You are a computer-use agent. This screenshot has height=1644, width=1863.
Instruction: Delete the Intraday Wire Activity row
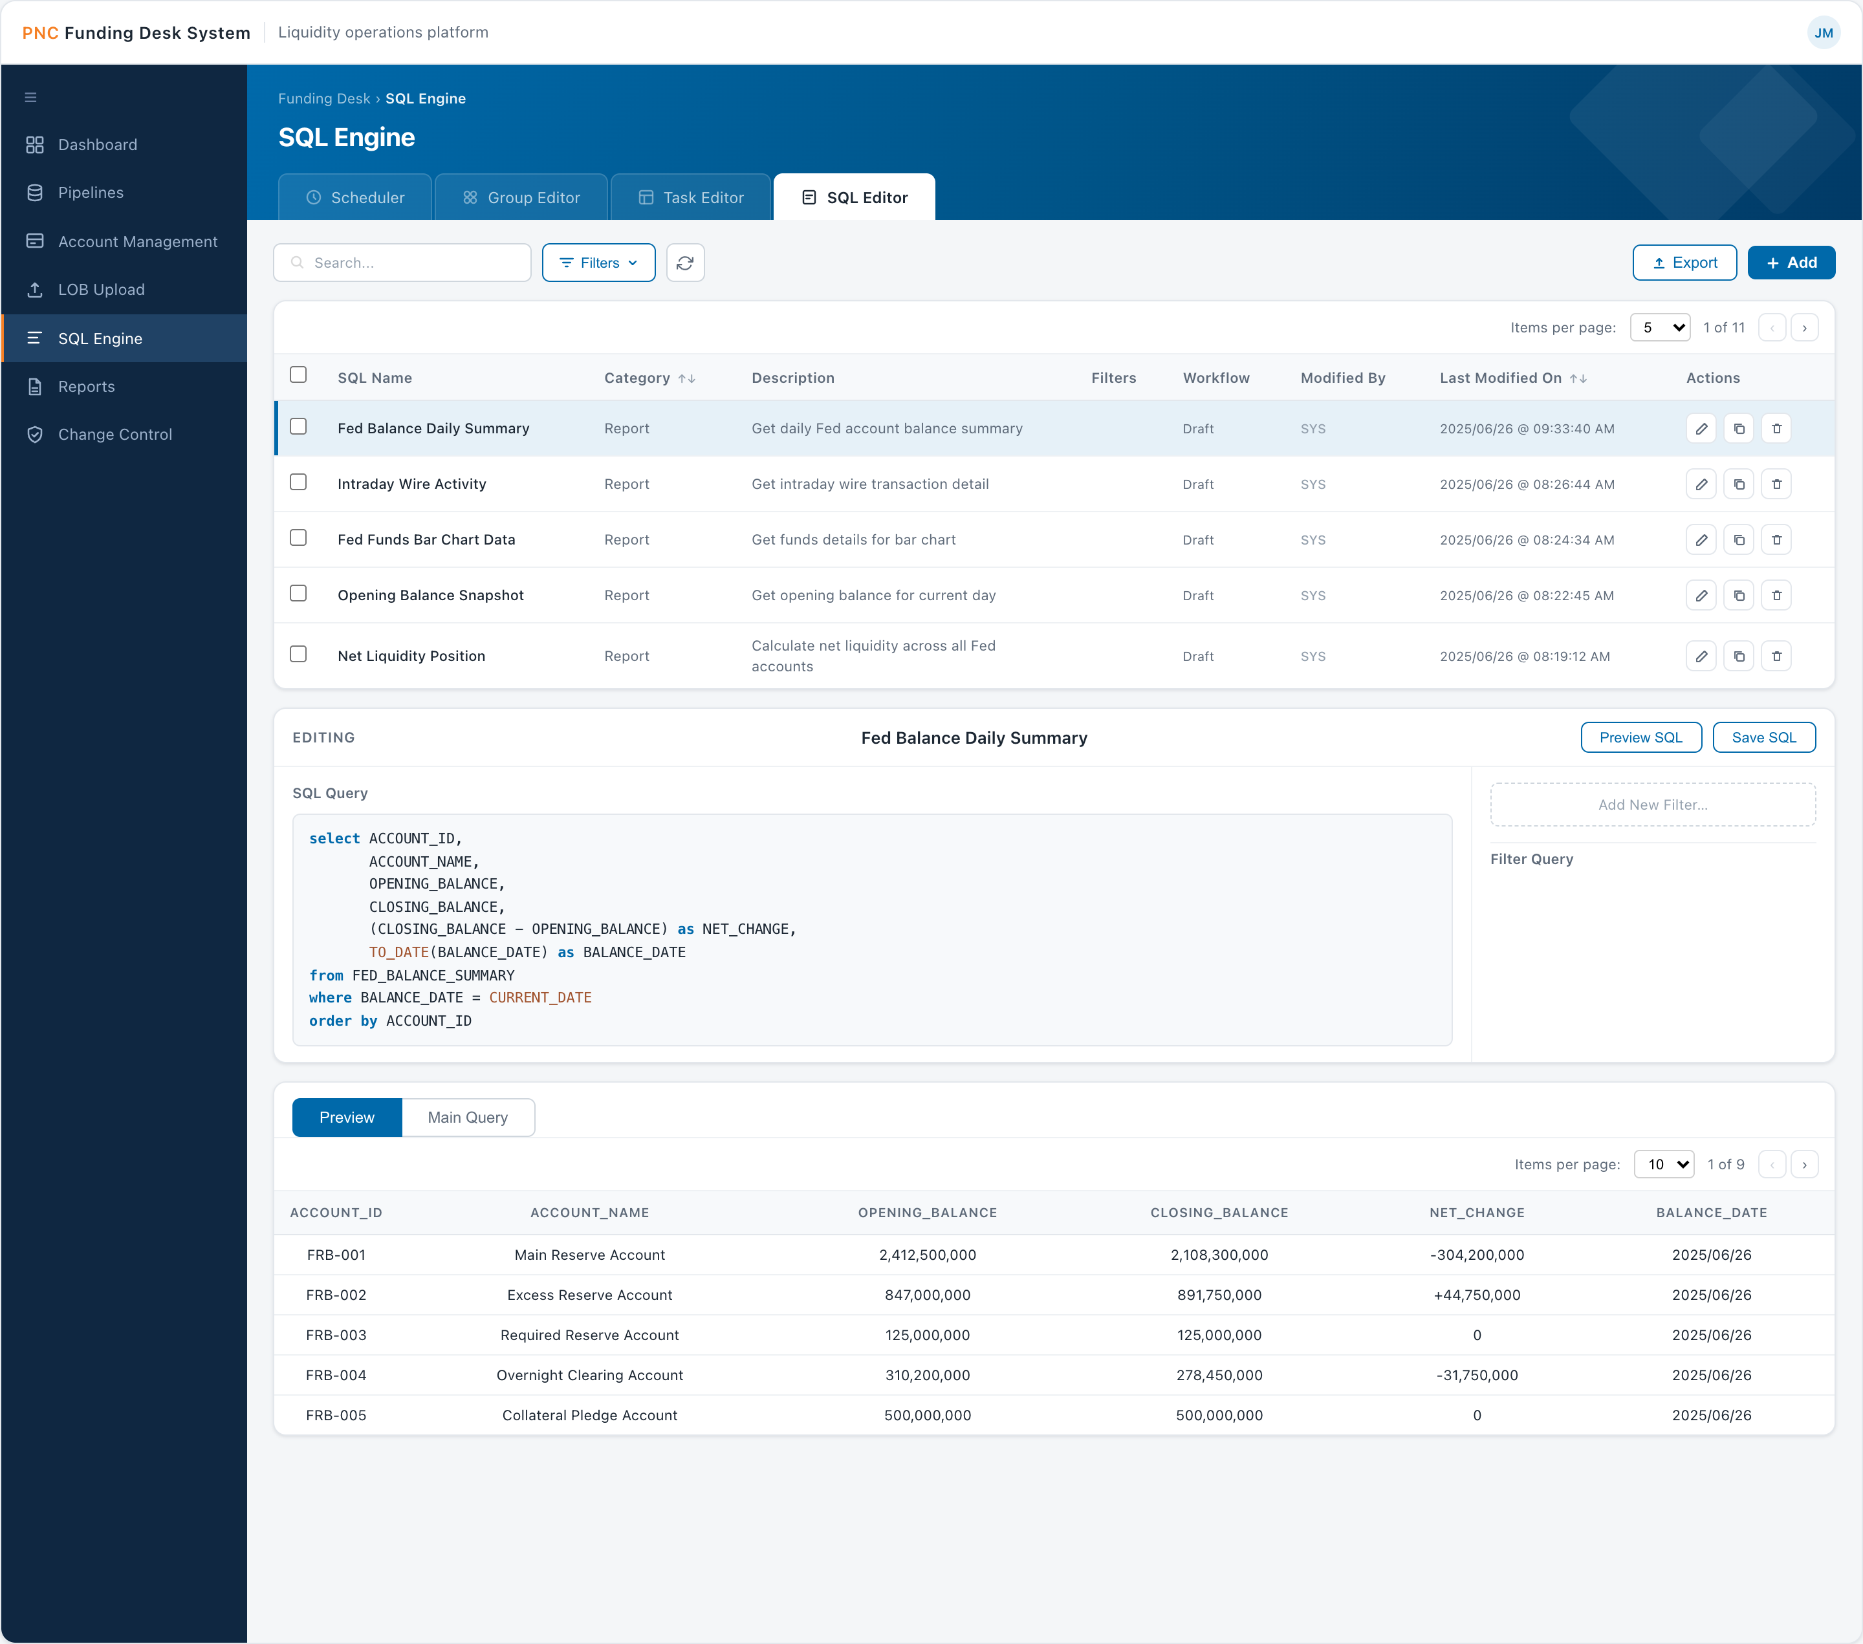[1776, 484]
